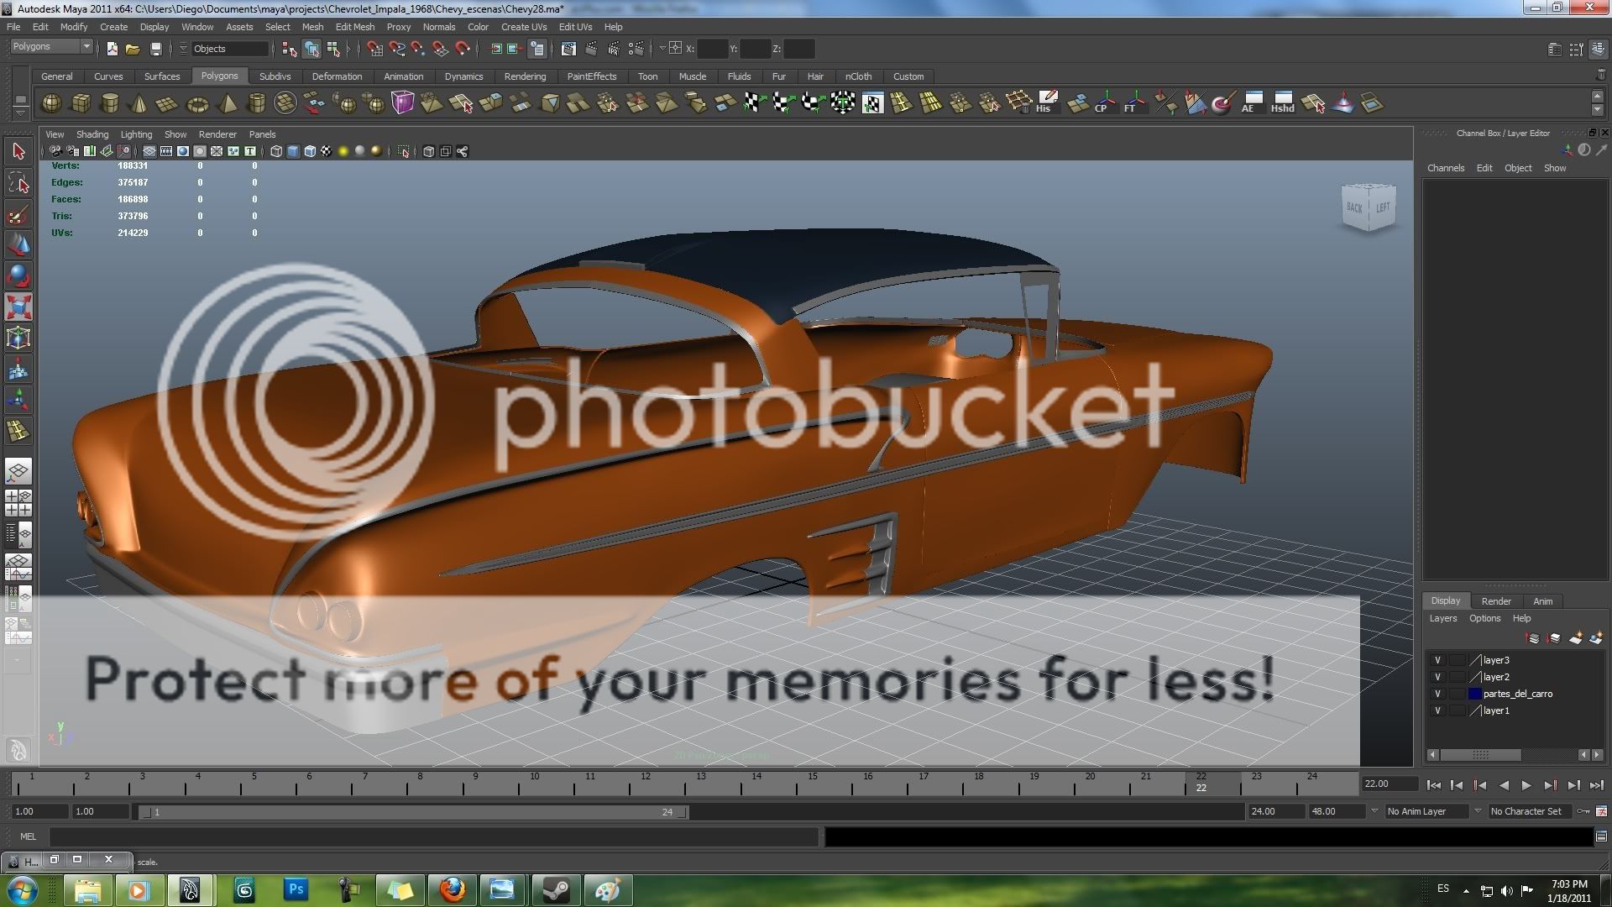Open Photoshop from the taskbar
The image size is (1612, 907).
pyautogui.click(x=296, y=889)
